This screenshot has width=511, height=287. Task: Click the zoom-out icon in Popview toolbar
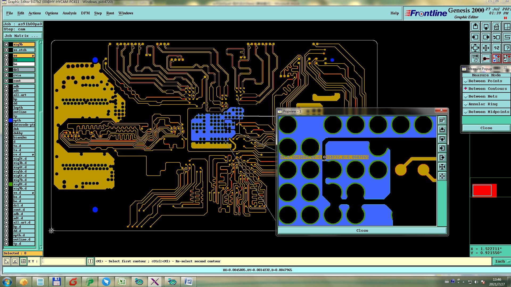point(442,176)
